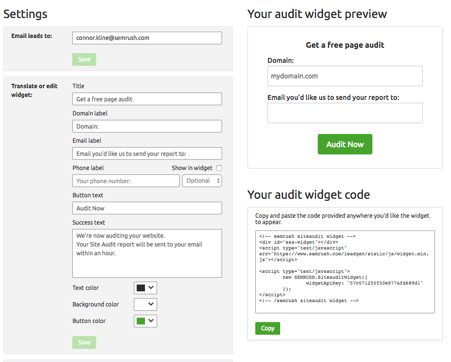Expand the Background color picker
Image resolution: width=451 pixels, height=362 pixels.
(145, 305)
